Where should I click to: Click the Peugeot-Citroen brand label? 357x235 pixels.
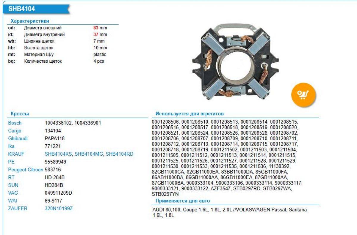(26, 170)
